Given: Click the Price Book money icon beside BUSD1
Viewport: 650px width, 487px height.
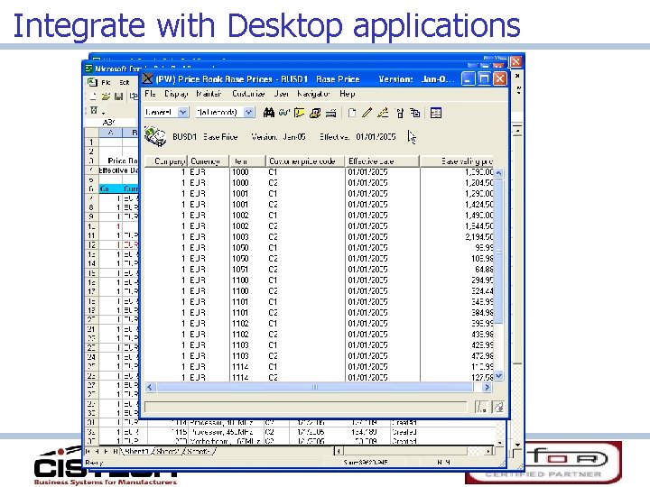Looking at the screenshot, I should [155, 137].
